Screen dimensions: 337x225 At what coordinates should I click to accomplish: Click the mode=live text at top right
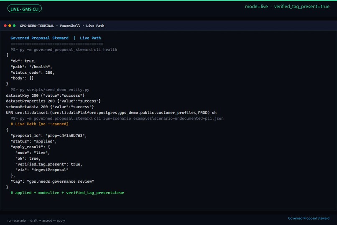pos(256,6)
